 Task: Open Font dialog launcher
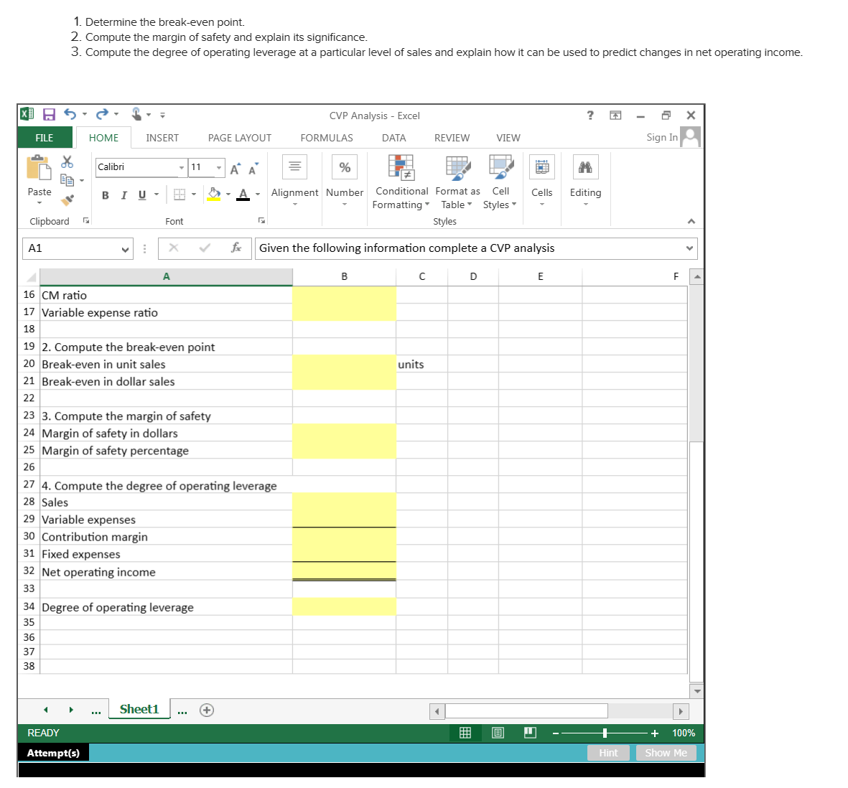pos(262,220)
